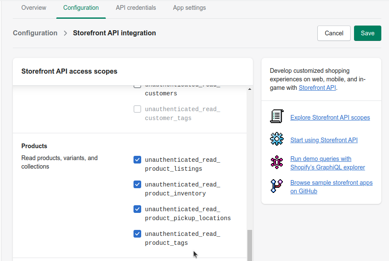Click the branch icon beside GitHub sample apps
Viewport: 389px width, 261px height.
pos(276,186)
